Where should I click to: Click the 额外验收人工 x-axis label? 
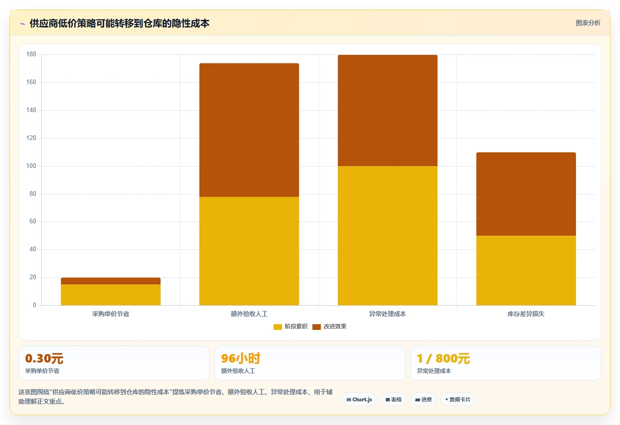pos(249,314)
